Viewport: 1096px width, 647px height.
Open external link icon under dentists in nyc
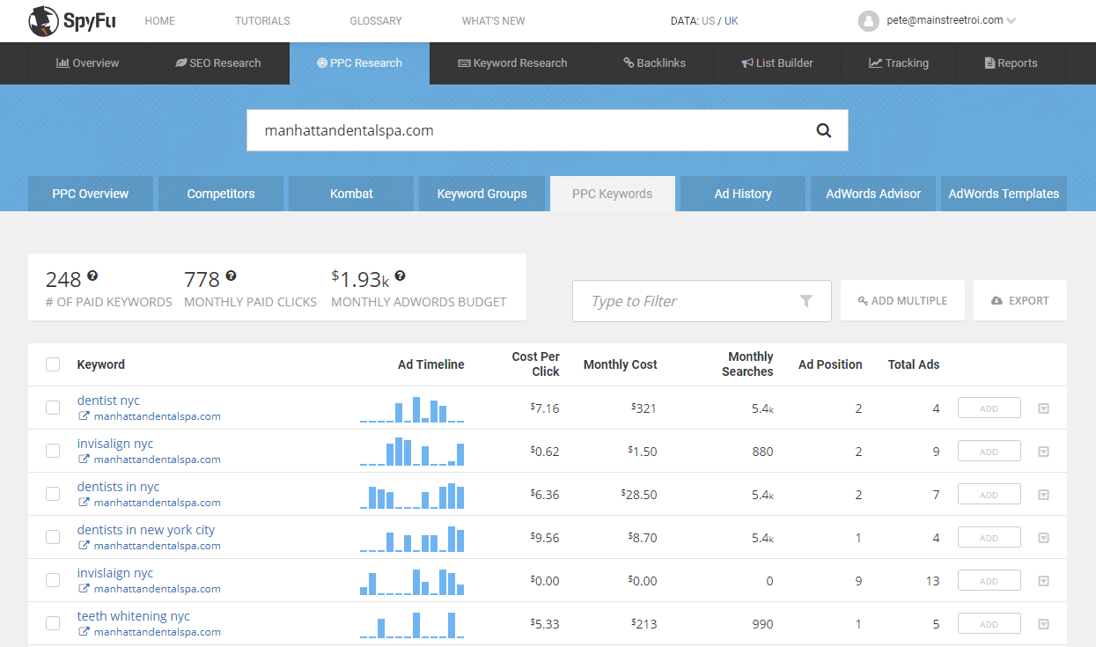85,503
